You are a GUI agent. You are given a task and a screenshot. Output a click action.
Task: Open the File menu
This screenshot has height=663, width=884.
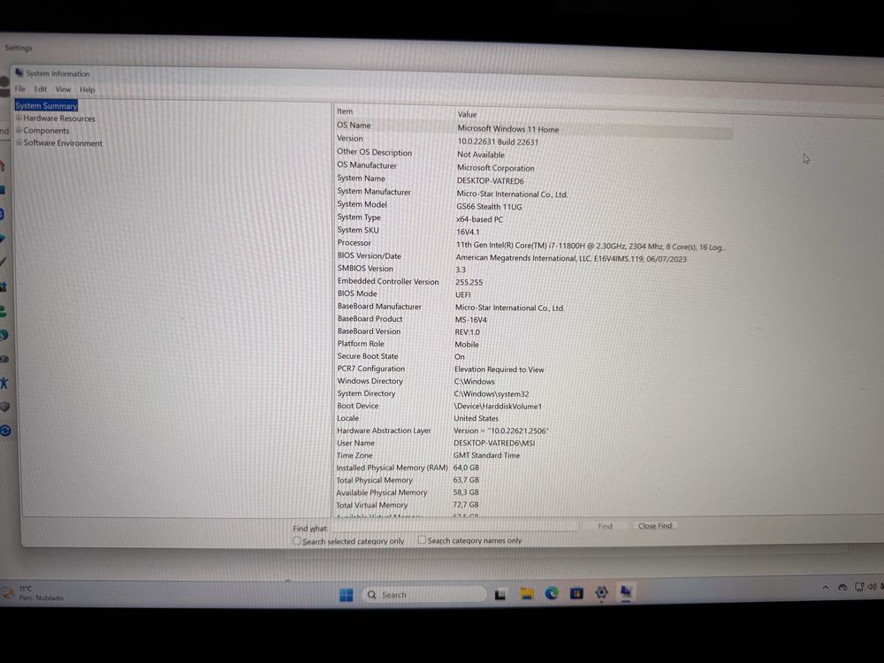20,88
